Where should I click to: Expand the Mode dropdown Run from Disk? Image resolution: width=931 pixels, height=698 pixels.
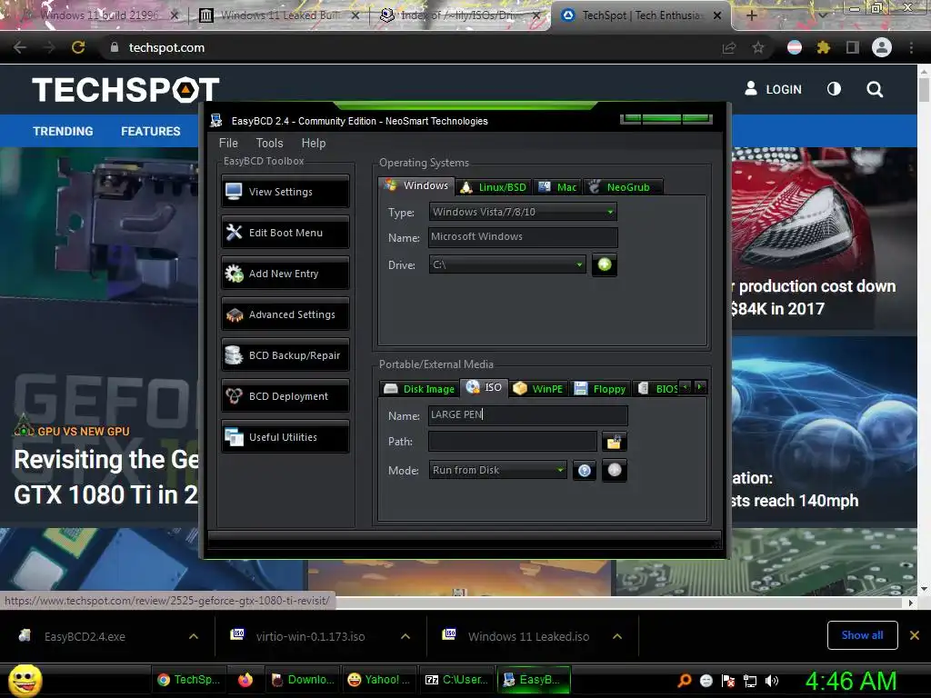[x=497, y=470]
